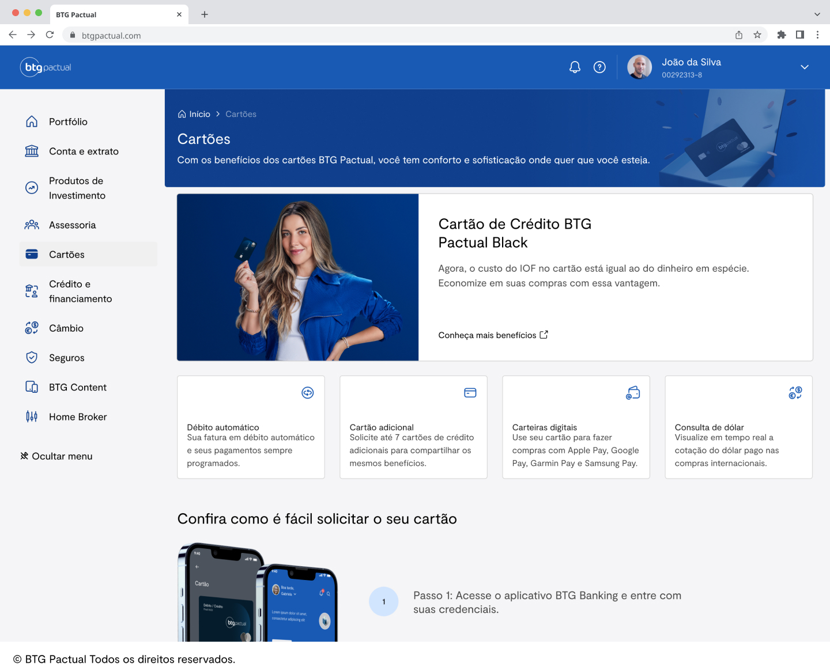Click the external link icon beside benefícios

pos(544,335)
